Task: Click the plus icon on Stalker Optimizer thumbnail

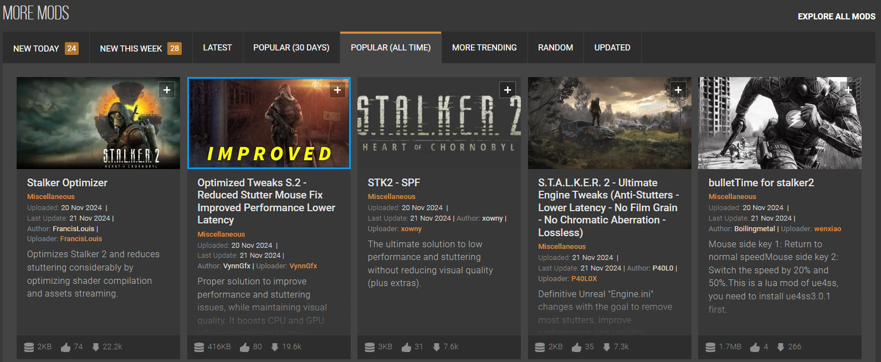Action: click(x=167, y=90)
